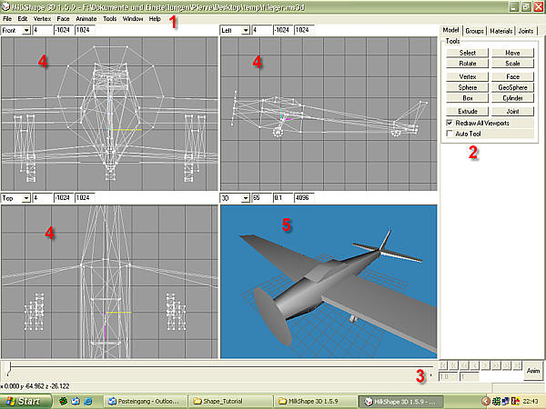The width and height of the screenshot is (546, 409).
Task: Expand hidden system tray icons arrow
Action: [x=486, y=402]
